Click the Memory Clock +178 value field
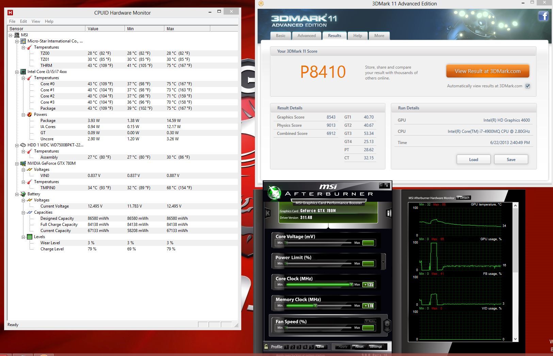This screenshot has width=553, height=356. point(368,306)
